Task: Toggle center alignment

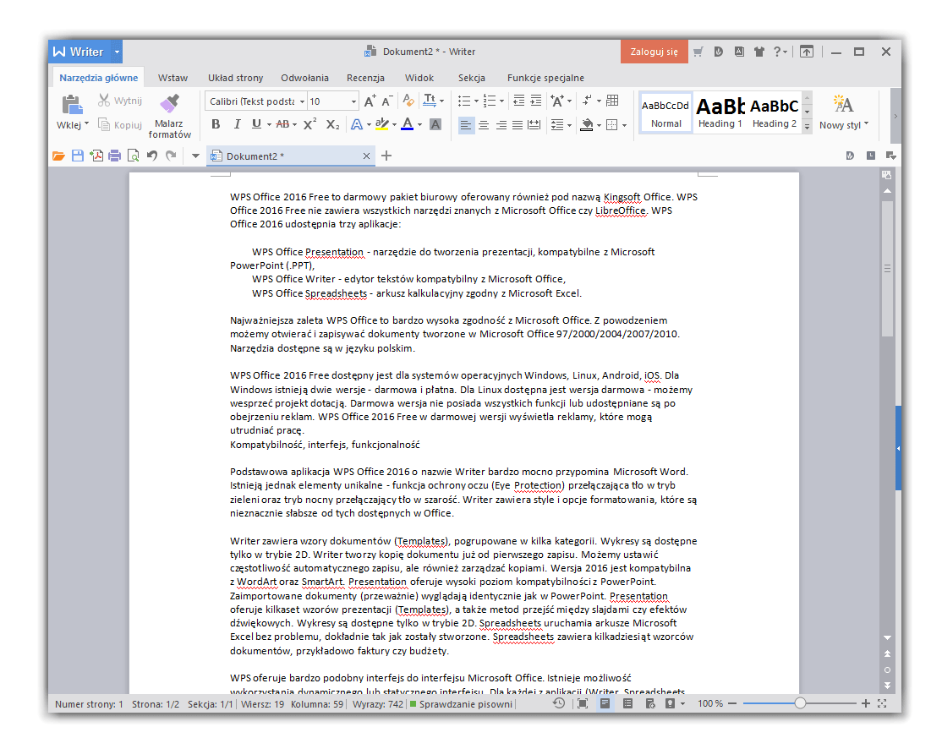Action: tap(484, 124)
